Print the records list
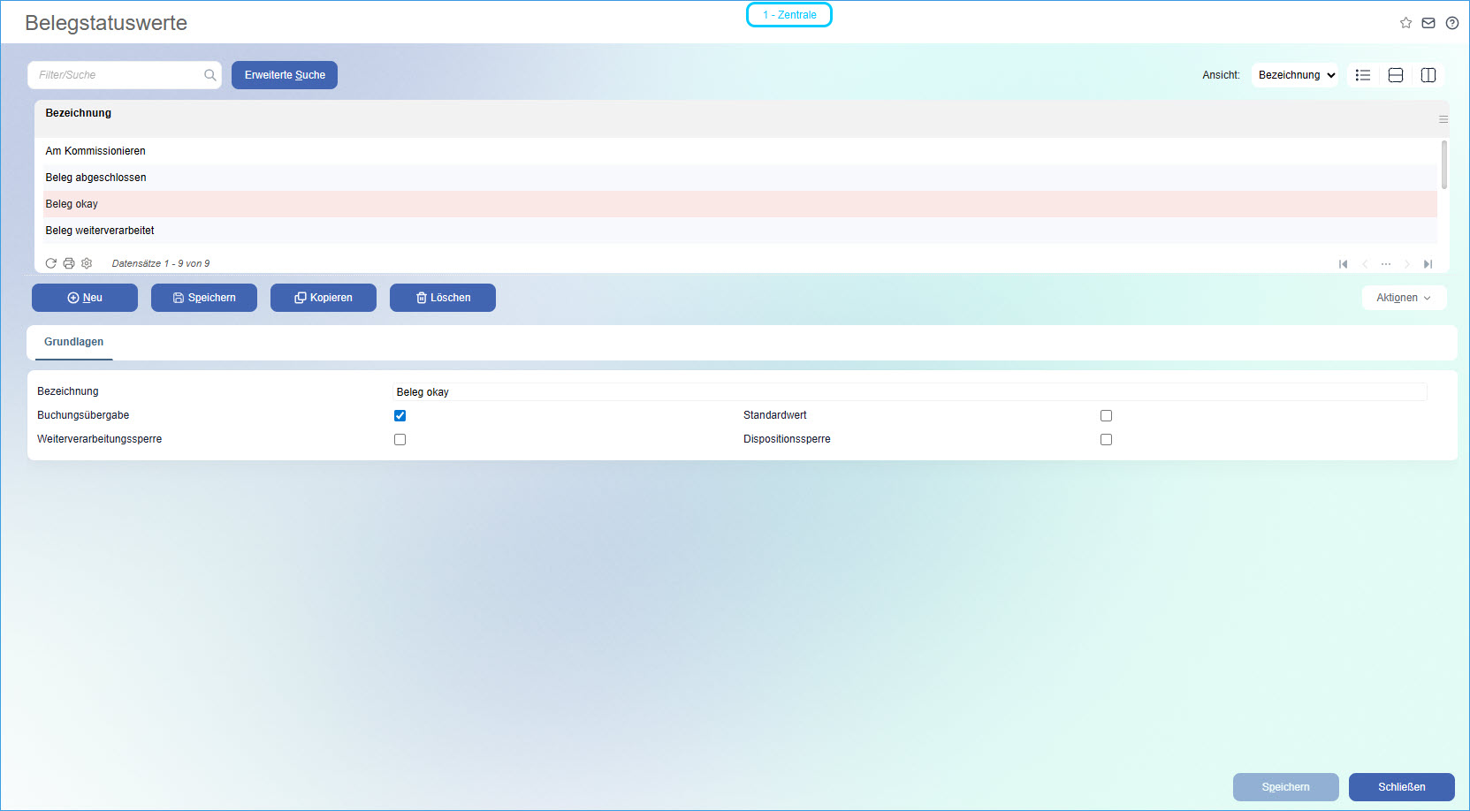 pyautogui.click(x=69, y=263)
